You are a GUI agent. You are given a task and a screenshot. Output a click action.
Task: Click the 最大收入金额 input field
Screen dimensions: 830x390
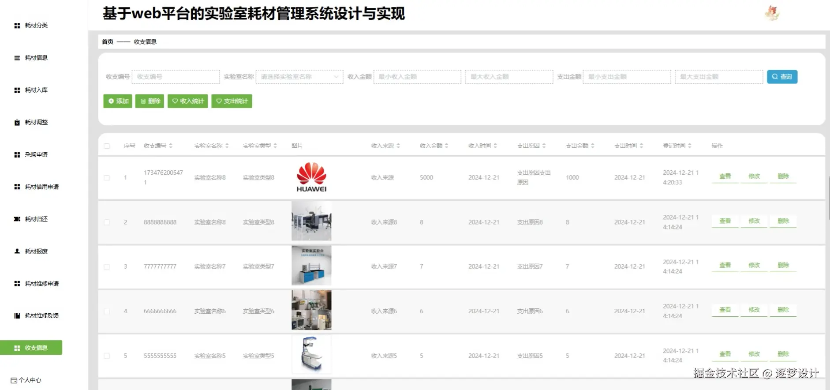pyautogui.click(x=509, y=77)
